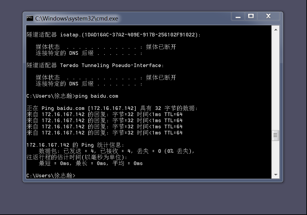
Task: Click the '正在 Ping baidu.com' output line
Action: [x=112, y=108]
